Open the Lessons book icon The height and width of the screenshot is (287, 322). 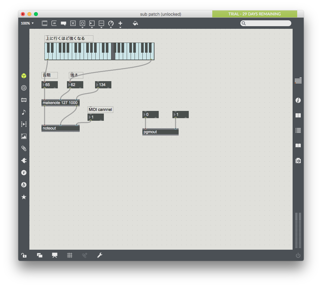point(298,146)
